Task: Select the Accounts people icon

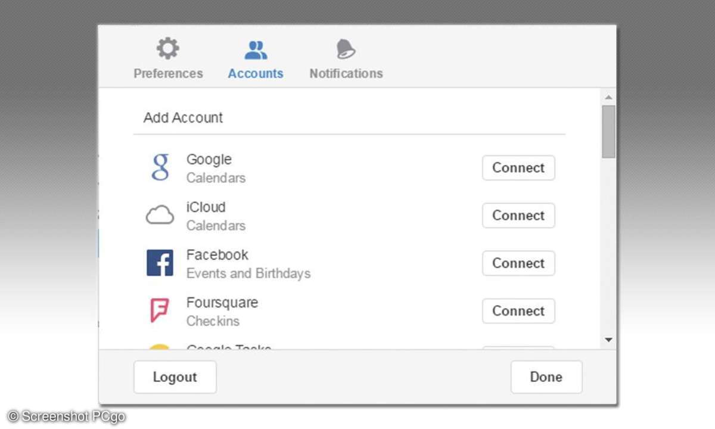Action: (x=256, y=49)
